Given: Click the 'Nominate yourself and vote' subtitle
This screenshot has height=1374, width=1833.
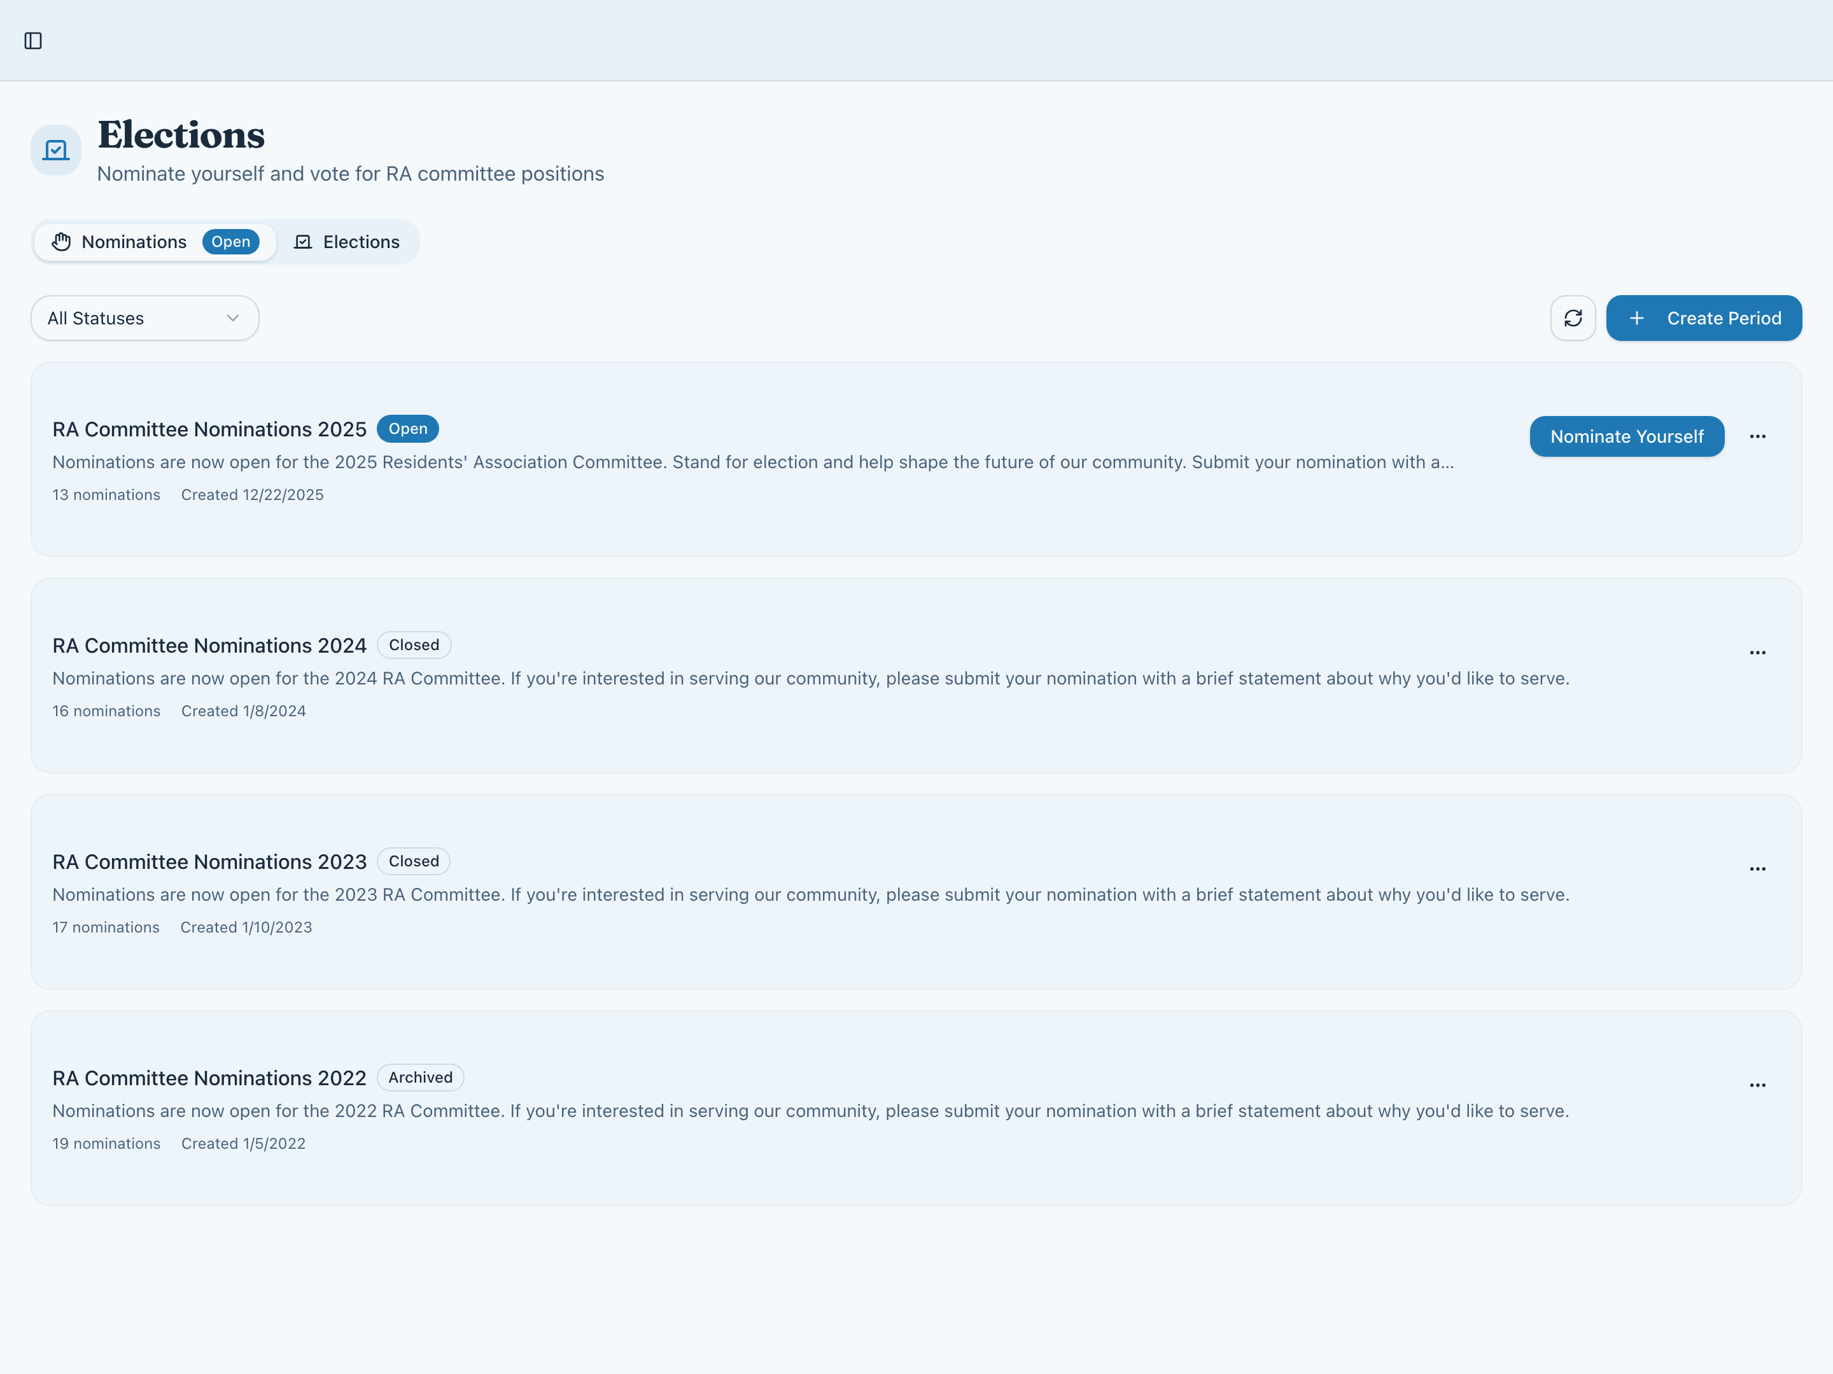Looking at the screenshot, I should pyautogui.click(x=351, y=174).
